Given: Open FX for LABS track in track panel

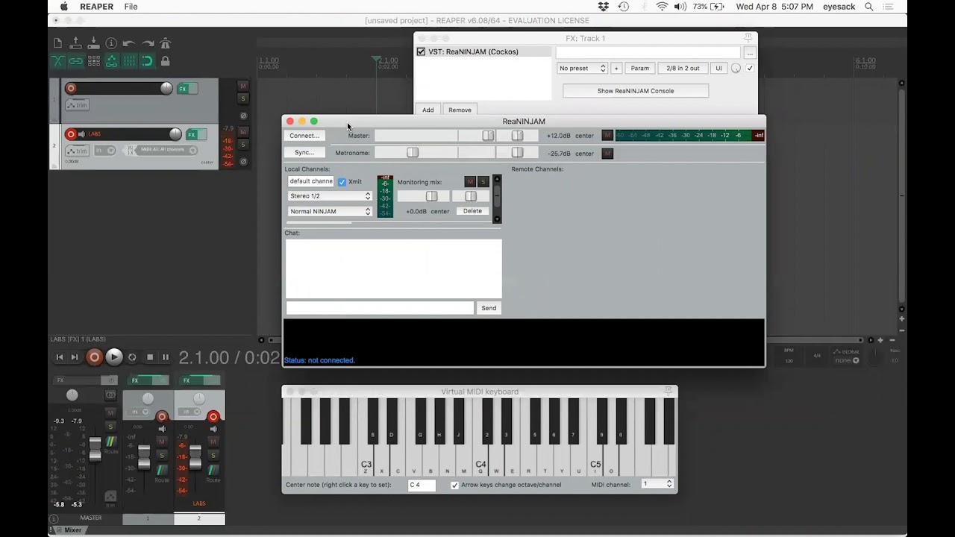Looking at the screenshot, I should [x=192, y=134].
